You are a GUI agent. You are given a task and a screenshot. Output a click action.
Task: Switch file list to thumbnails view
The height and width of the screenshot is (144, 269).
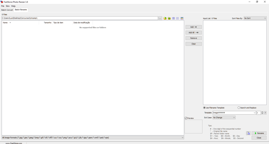click(182, 18)
